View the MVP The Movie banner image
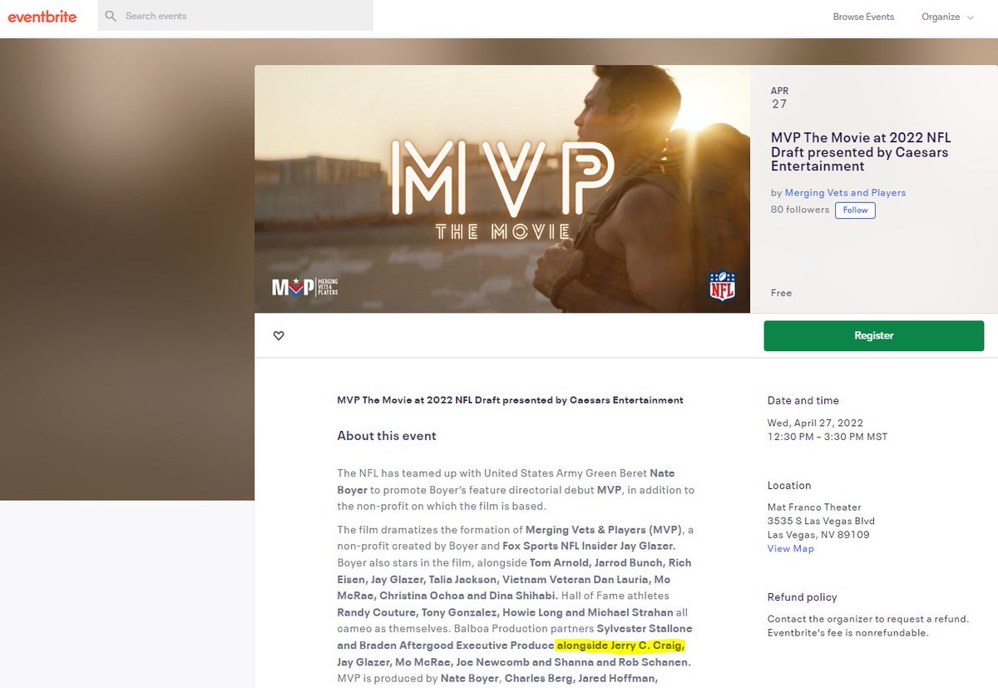Image resolution: width=998 pixels, height=688 pixels. [502, 189]
